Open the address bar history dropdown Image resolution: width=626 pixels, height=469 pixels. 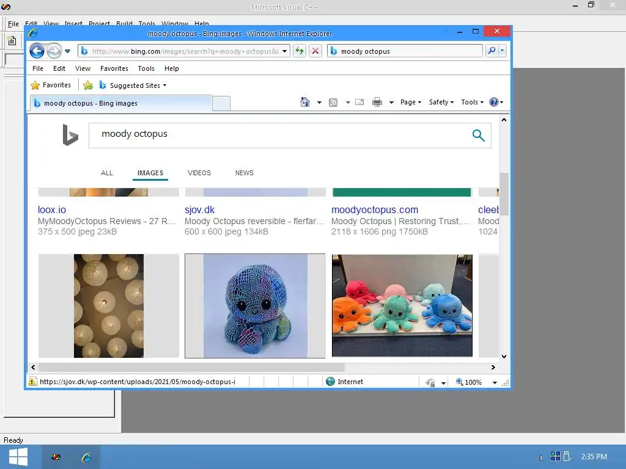tap(284, 51)
